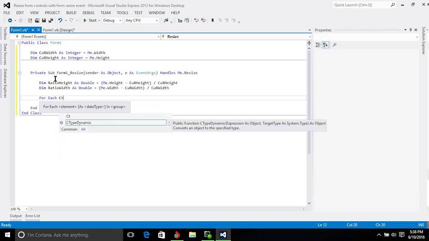The width and height of the screenshot is (429, 241).
Task: Open a file using the Open File icon
Action: pos(37,20)
